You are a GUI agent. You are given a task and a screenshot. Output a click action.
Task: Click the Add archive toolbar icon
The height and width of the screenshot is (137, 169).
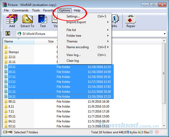tap(12, 19)
